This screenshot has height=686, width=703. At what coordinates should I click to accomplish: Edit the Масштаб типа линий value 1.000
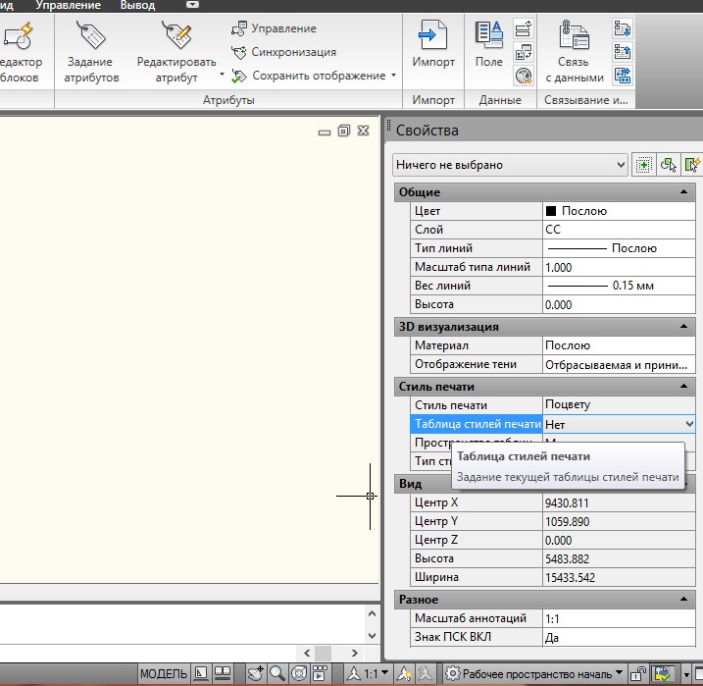click(x=619, y=267)
